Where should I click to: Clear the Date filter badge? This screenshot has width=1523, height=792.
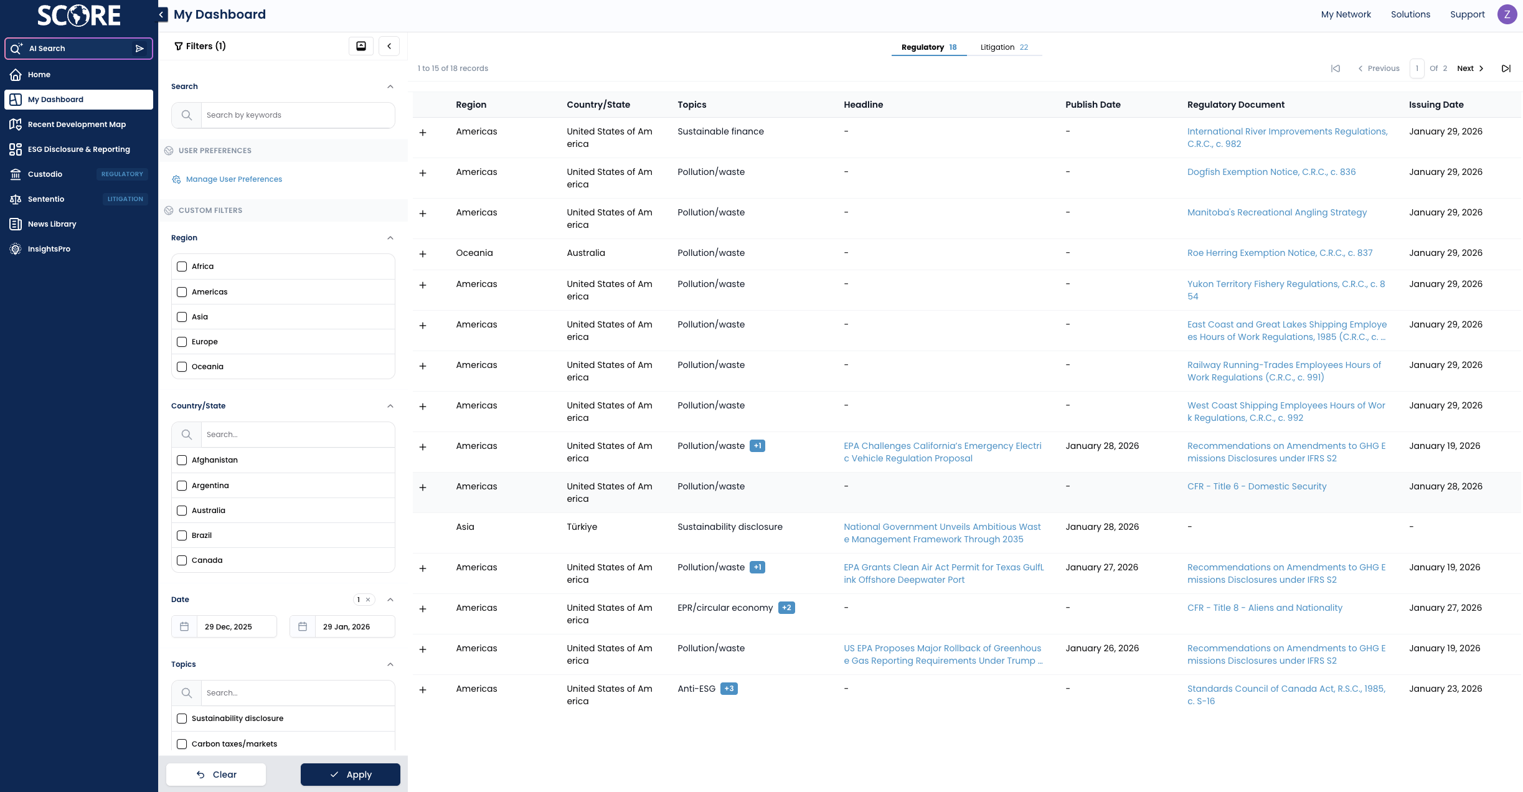point(368,600)
